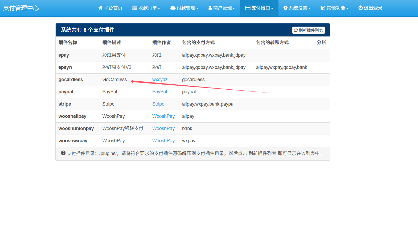Screen dimensions: 418x225
Task: Expand the 收款订单 dropdown menu
Action: click(x=159, y=8)
